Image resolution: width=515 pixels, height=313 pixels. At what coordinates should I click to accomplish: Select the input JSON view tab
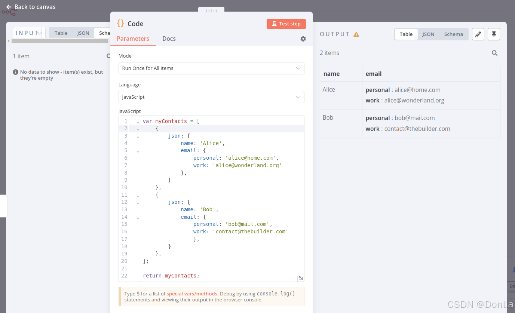(83, 33)
